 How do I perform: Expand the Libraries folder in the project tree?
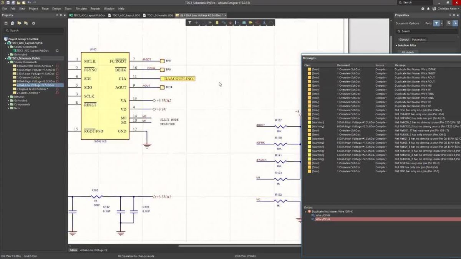9,97
